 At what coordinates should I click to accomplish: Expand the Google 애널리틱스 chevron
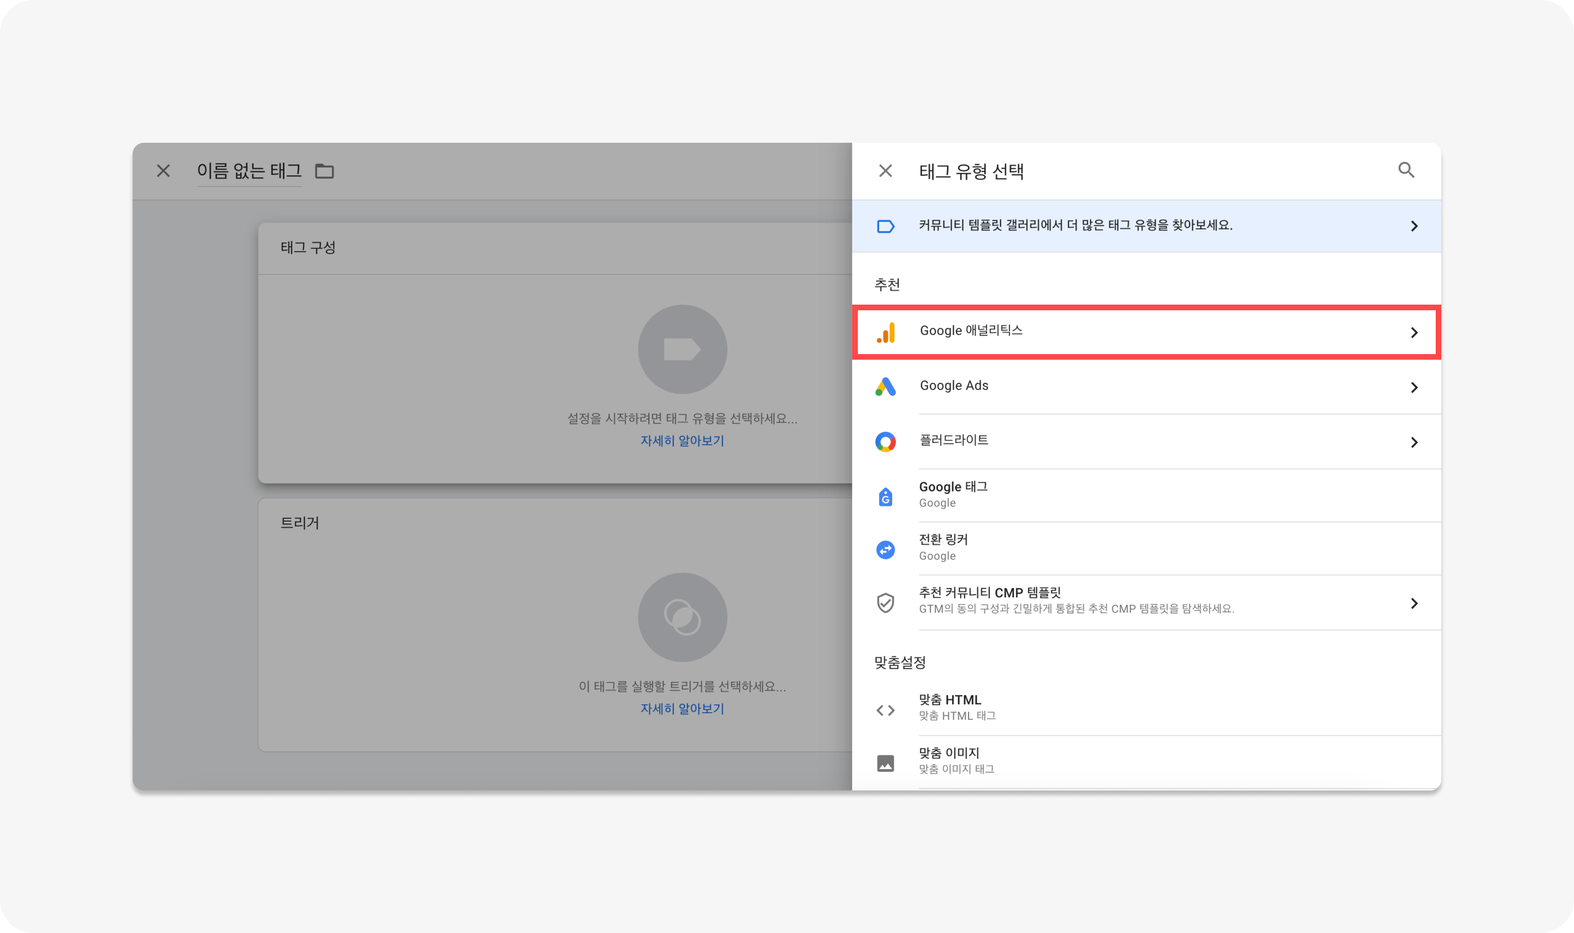click(1414, 332)
